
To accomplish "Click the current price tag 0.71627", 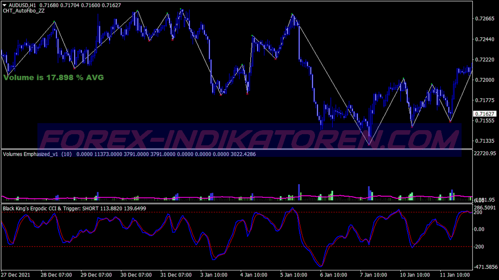I will (485, 114).
